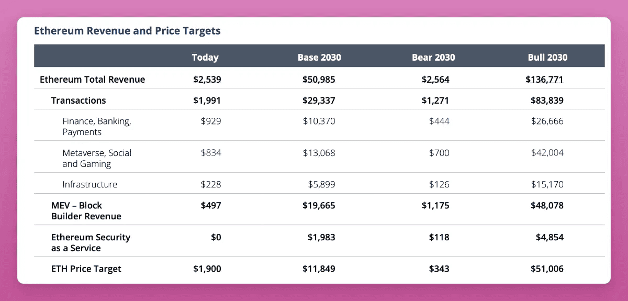Click the $19,665 MEV Base 2030 cell
The image size is (628, 301).
(319, 205)
